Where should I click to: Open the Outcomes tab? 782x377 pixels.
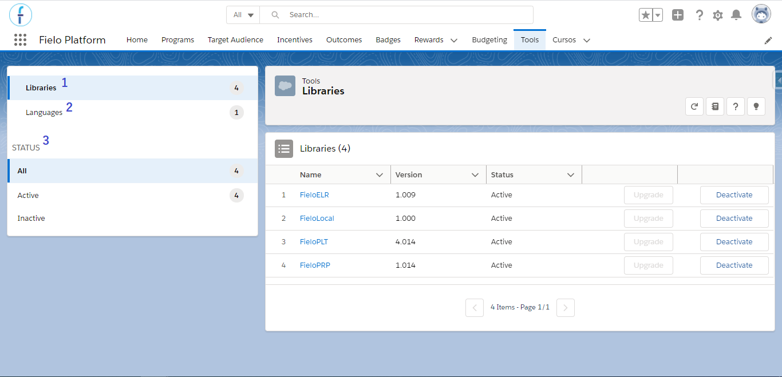344,40
